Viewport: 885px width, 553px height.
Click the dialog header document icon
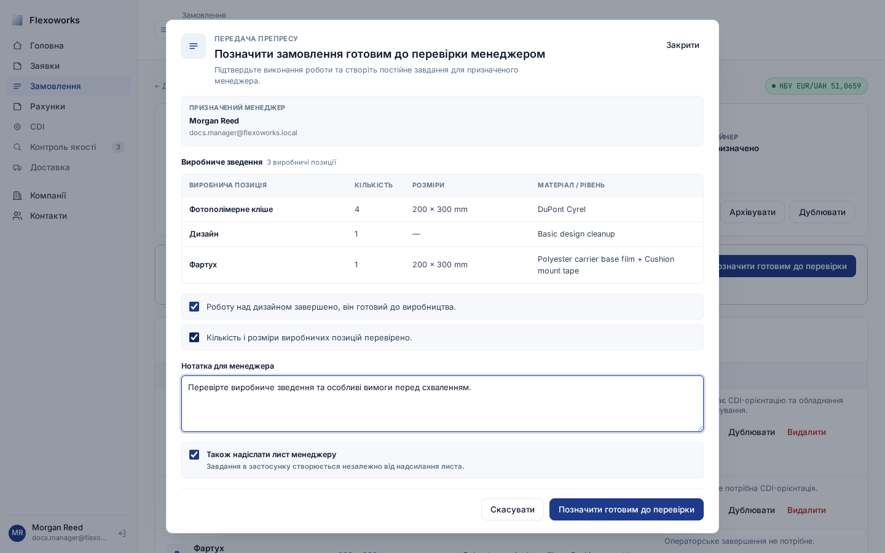pyautogui.click(x=194, y=46)
